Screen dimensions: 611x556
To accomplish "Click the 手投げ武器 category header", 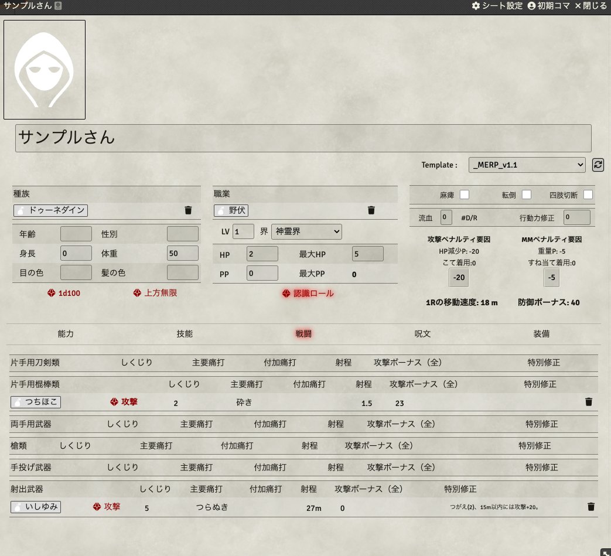I will pos(31,468).
